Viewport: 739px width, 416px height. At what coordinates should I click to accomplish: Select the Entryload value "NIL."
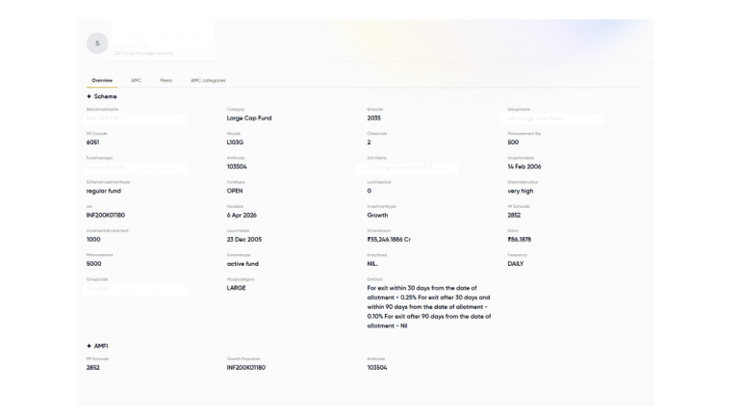coord(372,264)
